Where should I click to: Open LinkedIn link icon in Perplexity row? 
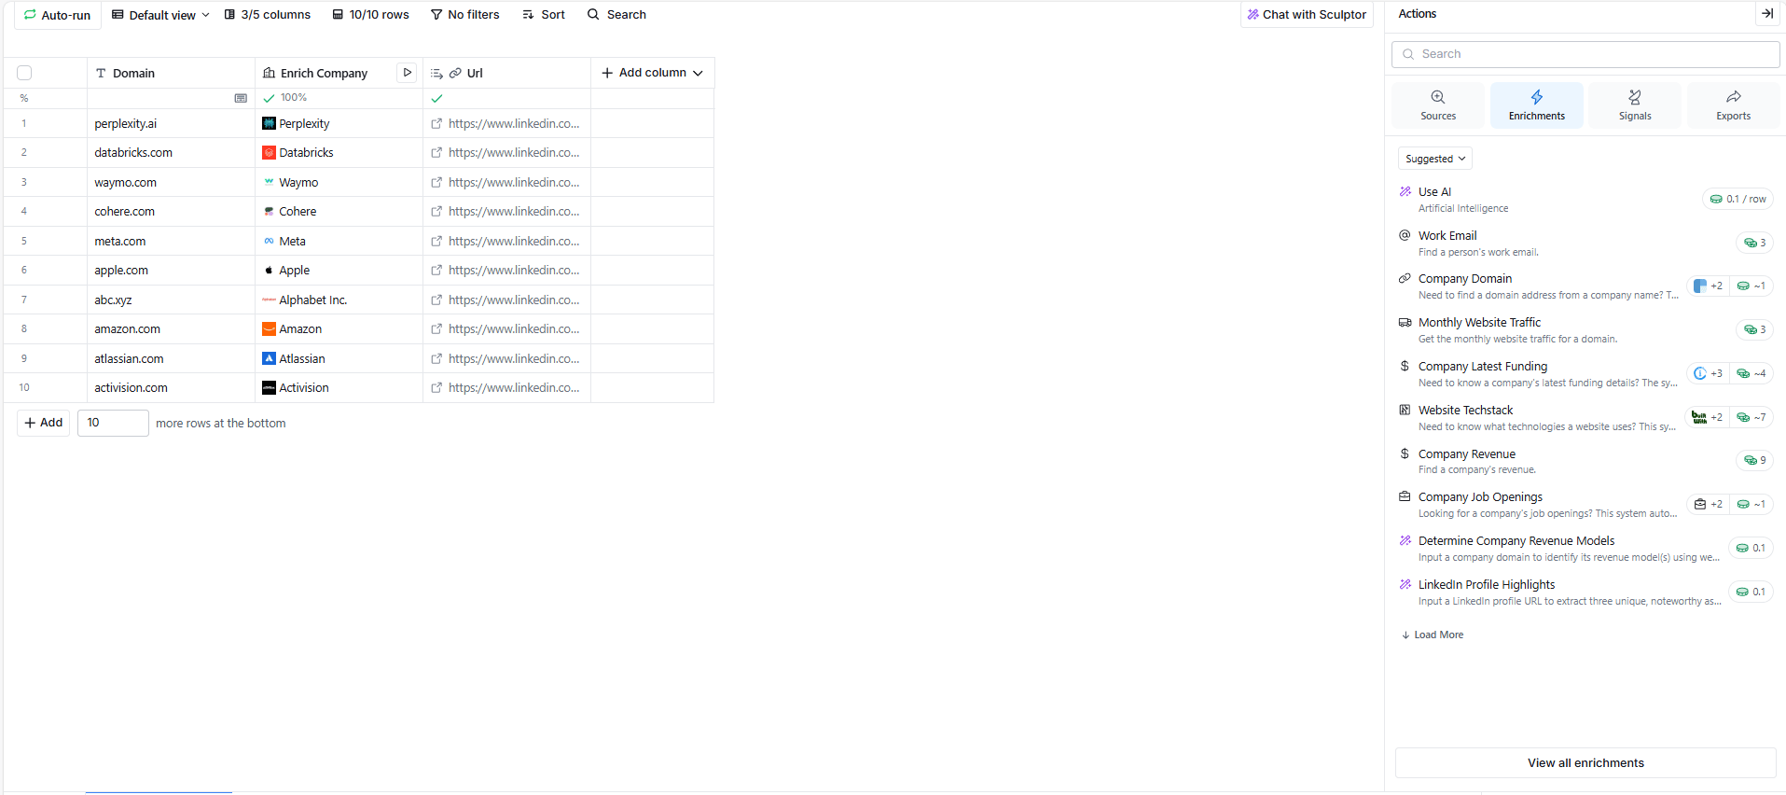coord(436,123)
